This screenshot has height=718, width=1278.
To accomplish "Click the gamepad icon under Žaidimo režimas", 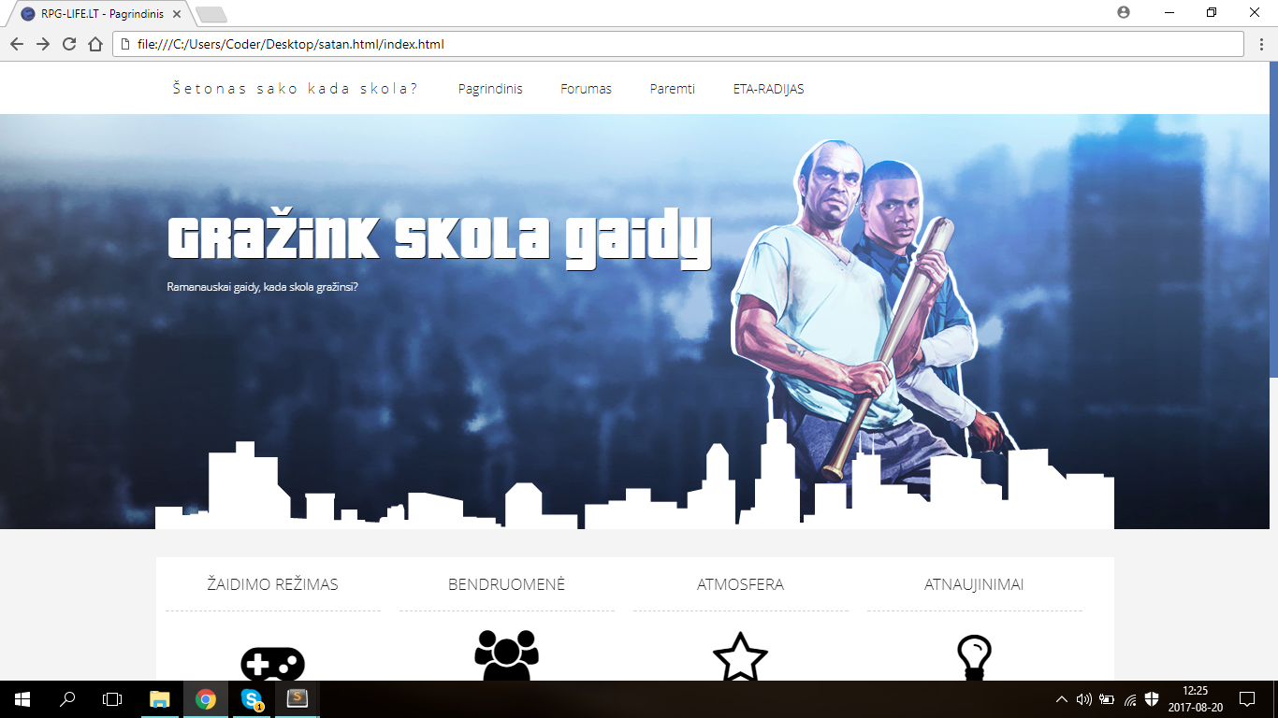I will click(272, 664).
